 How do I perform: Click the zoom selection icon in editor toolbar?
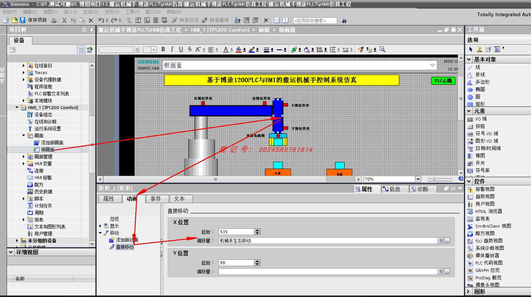click(382, 49)
